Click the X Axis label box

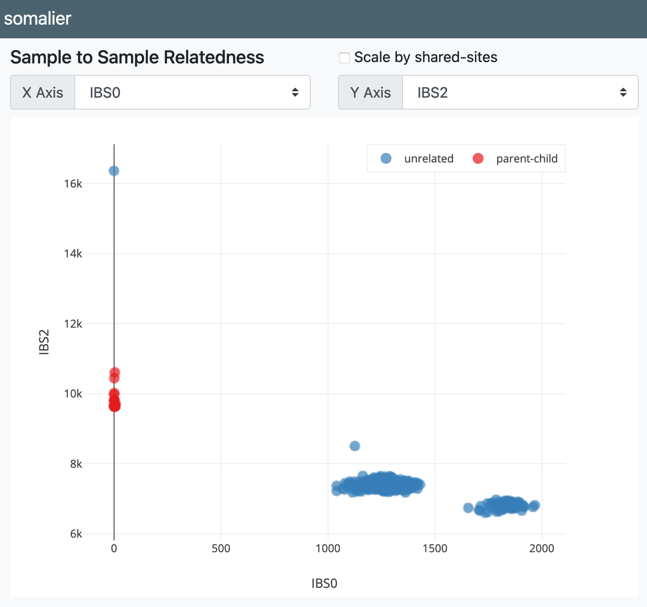tap(43, 92)
